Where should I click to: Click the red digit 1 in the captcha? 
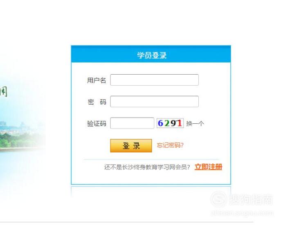pyautogui.click(x=180, y=123)
